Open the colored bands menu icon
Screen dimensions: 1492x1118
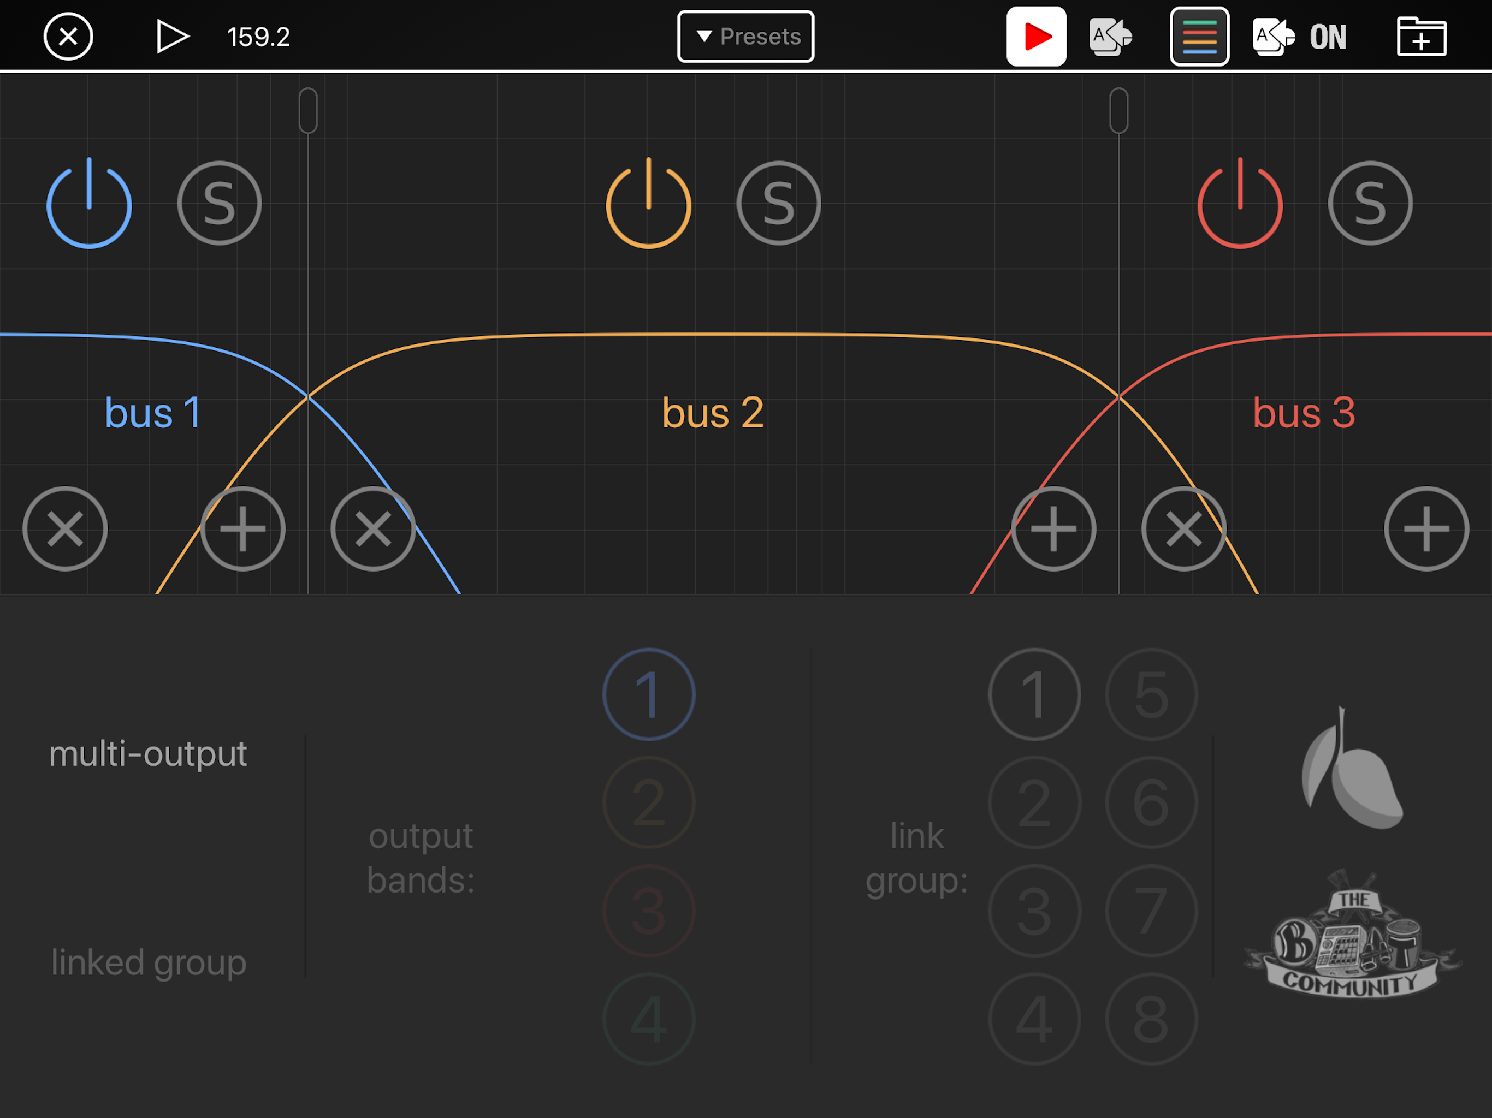pos(1199,37)
